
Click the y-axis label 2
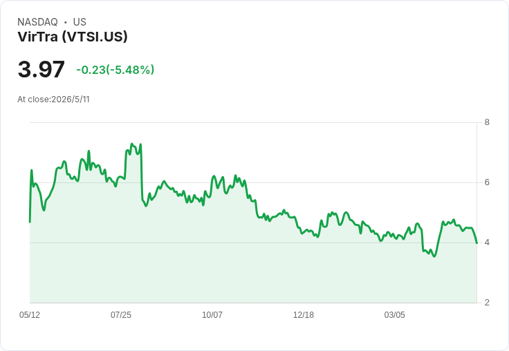pyautogui.click(x=487, y=303)
